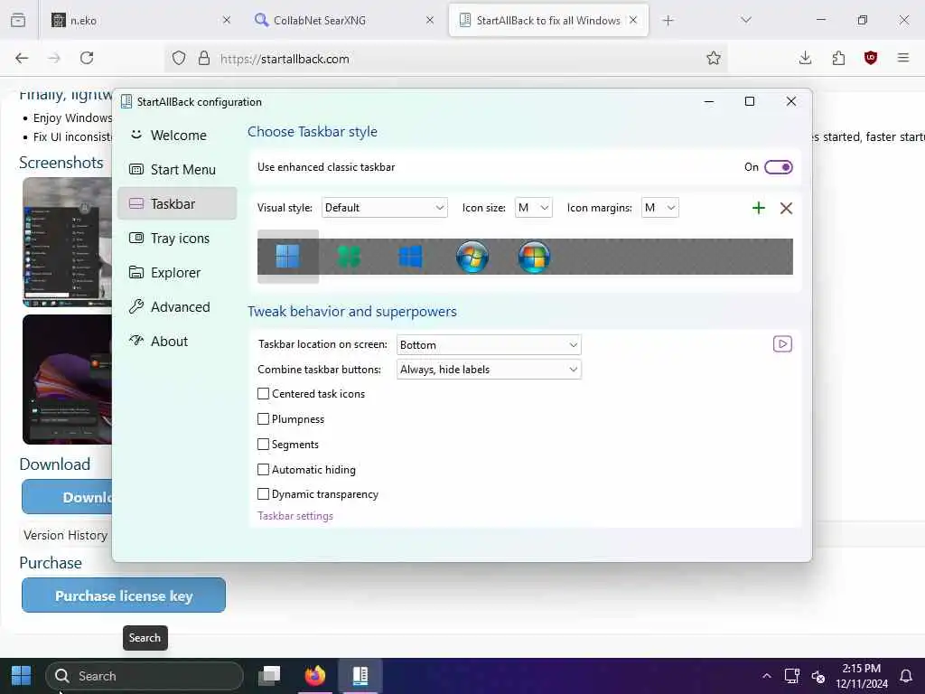Select the Taskbar section
Image resolution: width=925 pixels, height=694 pixels.
(178, 203)
